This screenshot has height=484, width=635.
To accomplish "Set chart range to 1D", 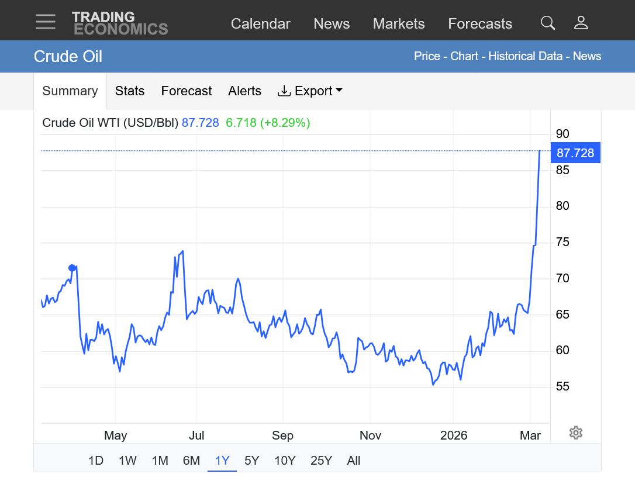I will (96, 461).
